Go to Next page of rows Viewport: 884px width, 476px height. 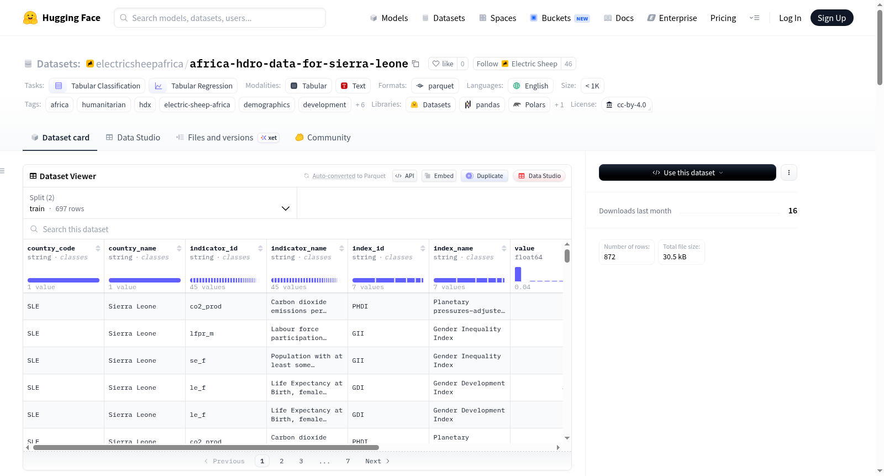tap(377, 461)
